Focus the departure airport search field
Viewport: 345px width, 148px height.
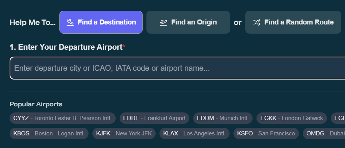click(x=177, y=68)
